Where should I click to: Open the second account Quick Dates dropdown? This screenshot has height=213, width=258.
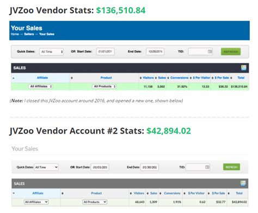46,167
